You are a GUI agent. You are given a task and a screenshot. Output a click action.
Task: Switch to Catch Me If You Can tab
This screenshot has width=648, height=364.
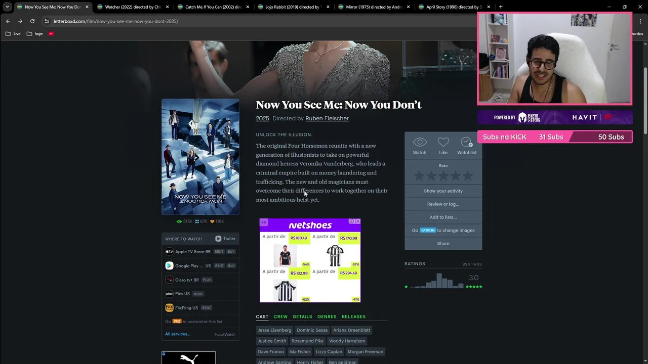[213, 7]
